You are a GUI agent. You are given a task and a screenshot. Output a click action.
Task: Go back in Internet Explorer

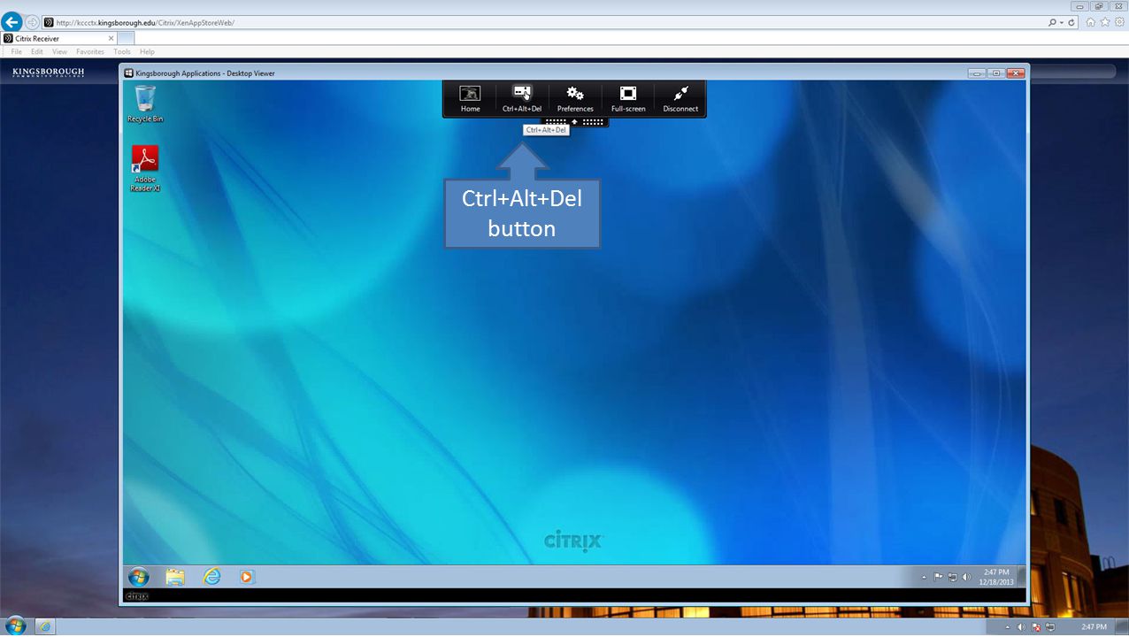pyautogui.click(x=12, y=22)
